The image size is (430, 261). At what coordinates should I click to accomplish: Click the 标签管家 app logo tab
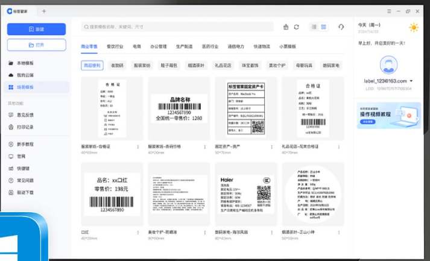click(17, 11)
